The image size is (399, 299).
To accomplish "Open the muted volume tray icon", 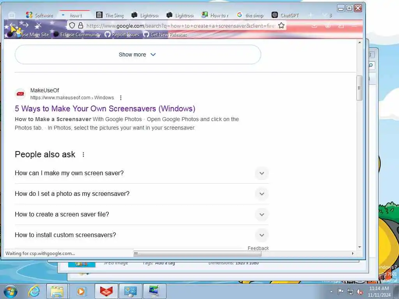I will pos(360,292).
